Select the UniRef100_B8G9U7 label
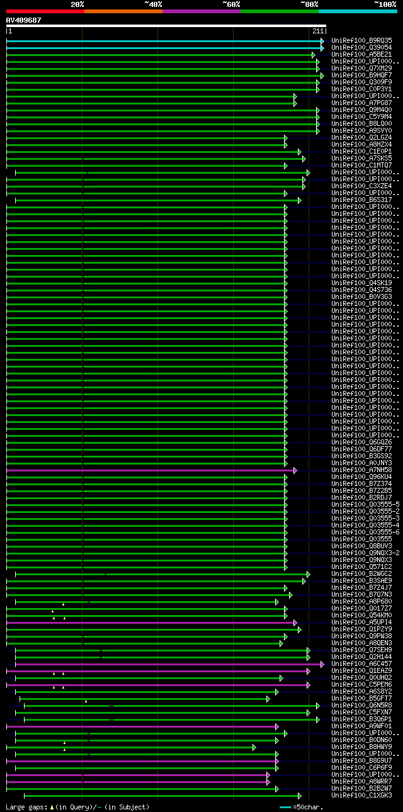This screenshot has height=812, width=403. 361,760
